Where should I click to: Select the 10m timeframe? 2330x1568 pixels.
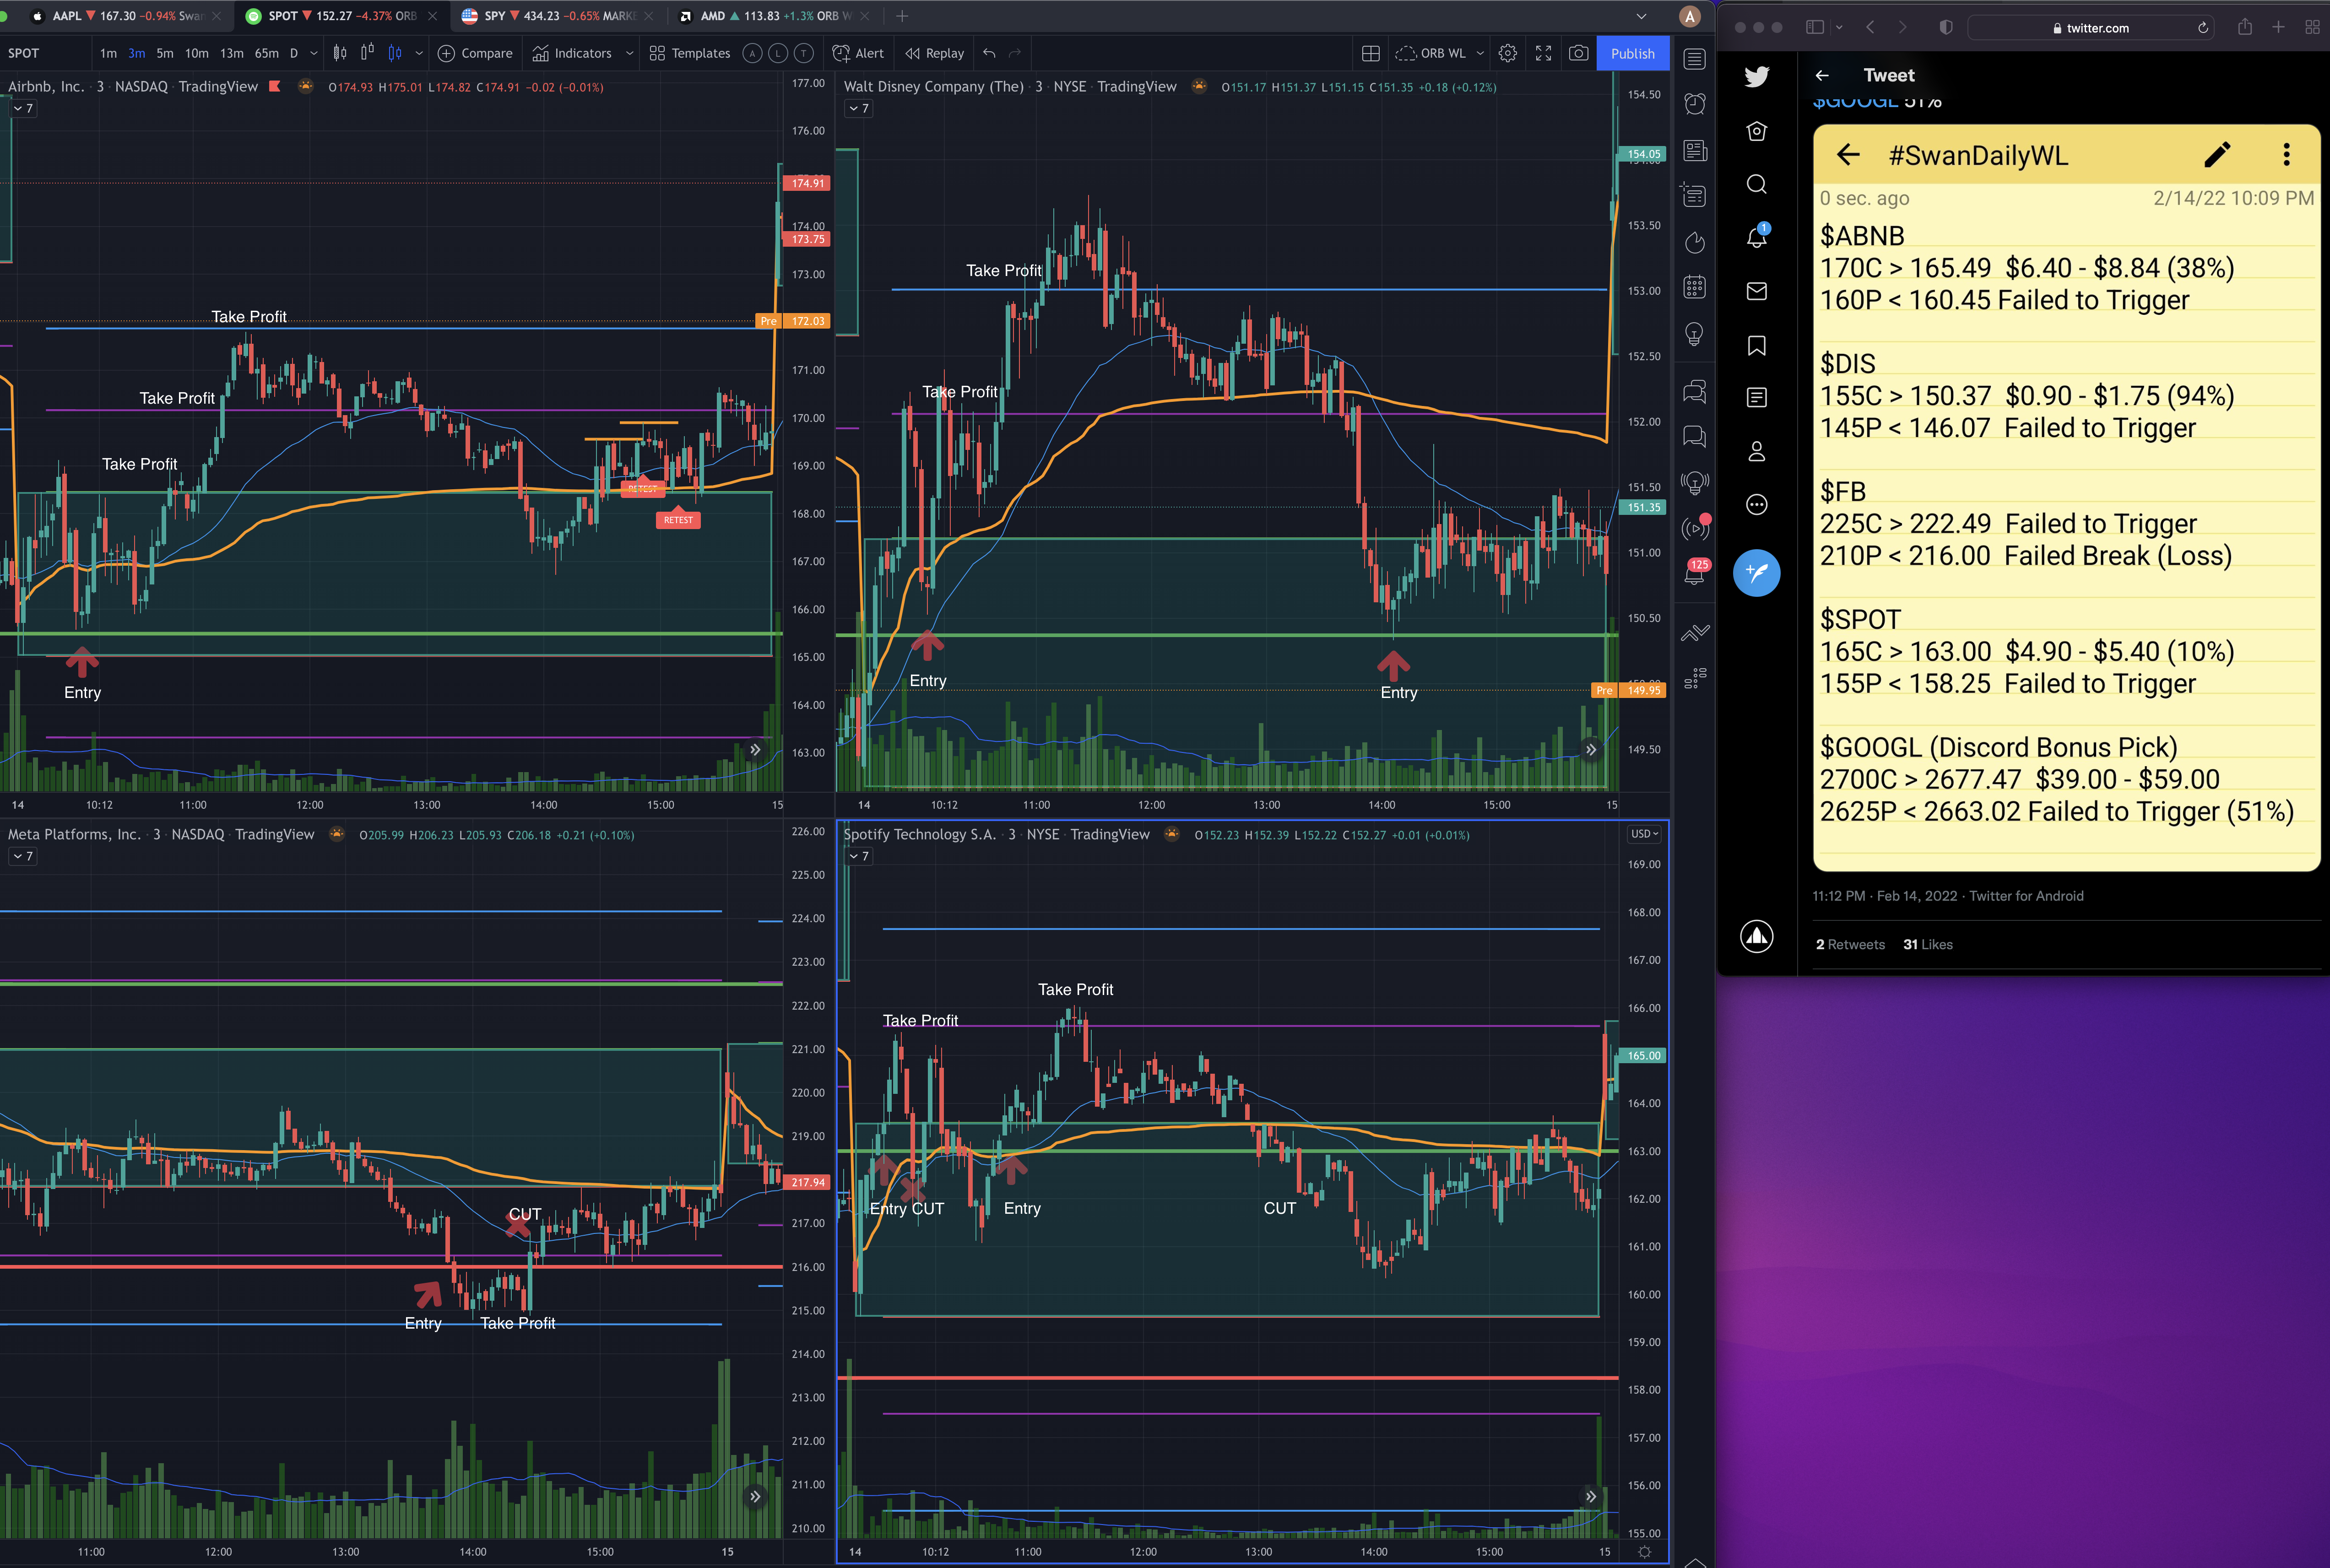click(x=197, y=53)
